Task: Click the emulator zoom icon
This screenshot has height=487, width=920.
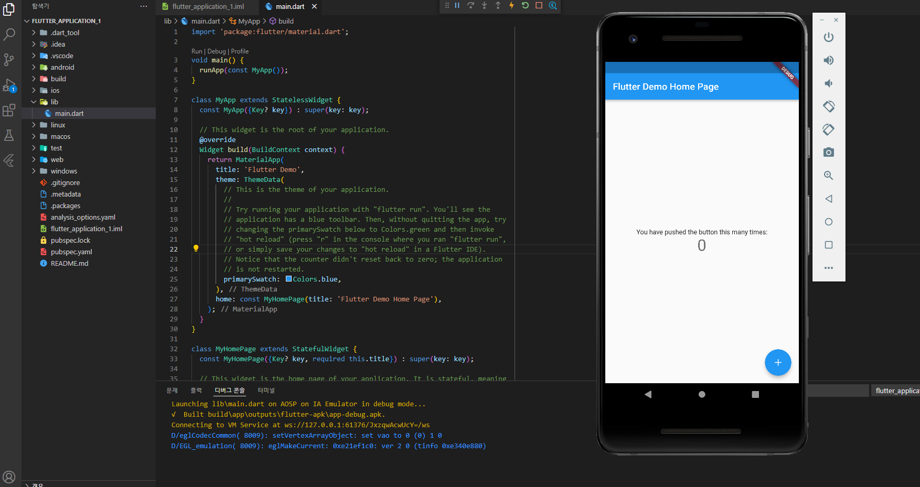Action: 829,176
